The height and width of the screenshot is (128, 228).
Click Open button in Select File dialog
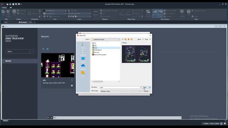point(145,87)
